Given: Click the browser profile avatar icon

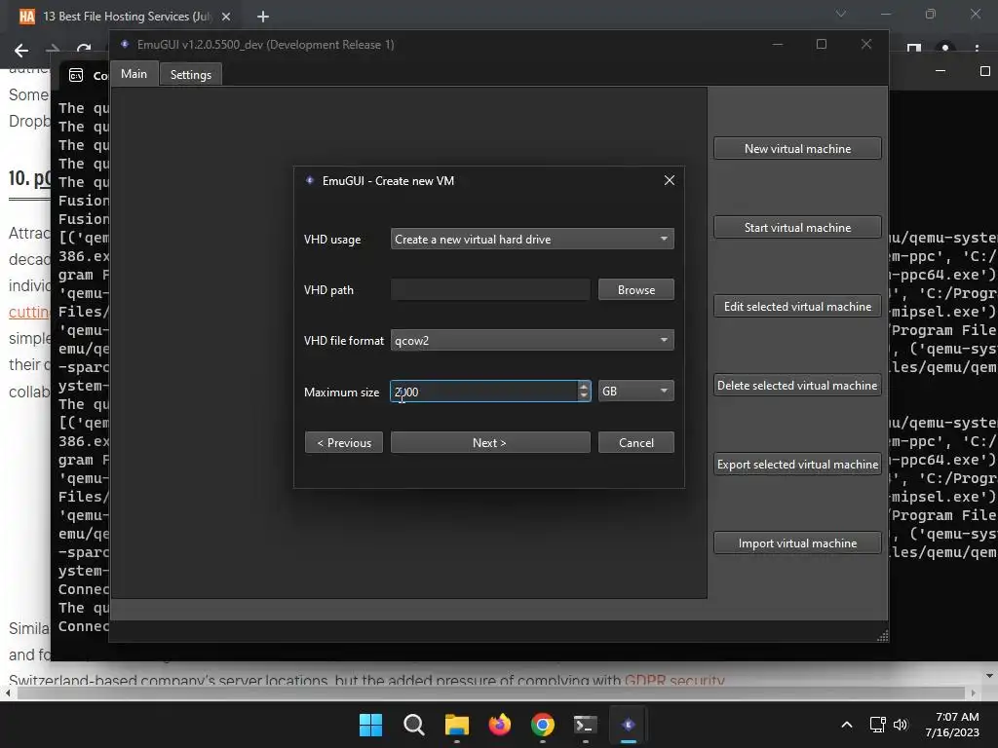Looking at the screenshot, I should pos(945,49).
